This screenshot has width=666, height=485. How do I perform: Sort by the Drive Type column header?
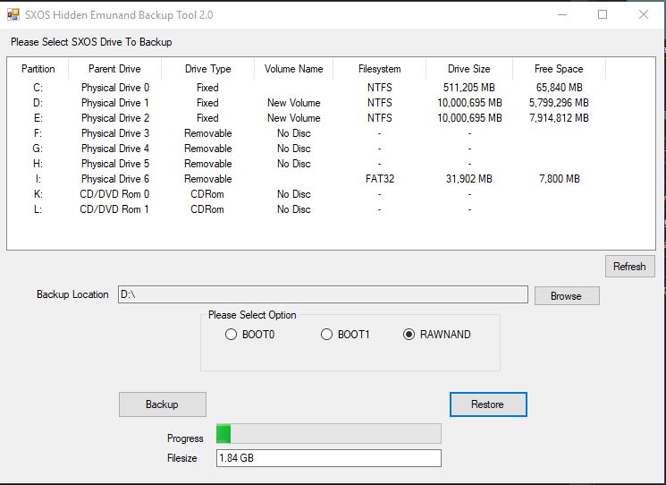pyautogui.click(x=207, y=69)
